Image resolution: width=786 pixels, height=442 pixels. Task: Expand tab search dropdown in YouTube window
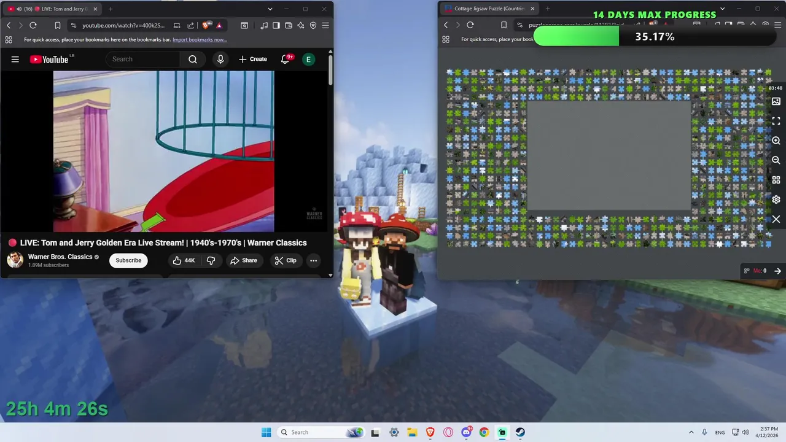[270, 9]
